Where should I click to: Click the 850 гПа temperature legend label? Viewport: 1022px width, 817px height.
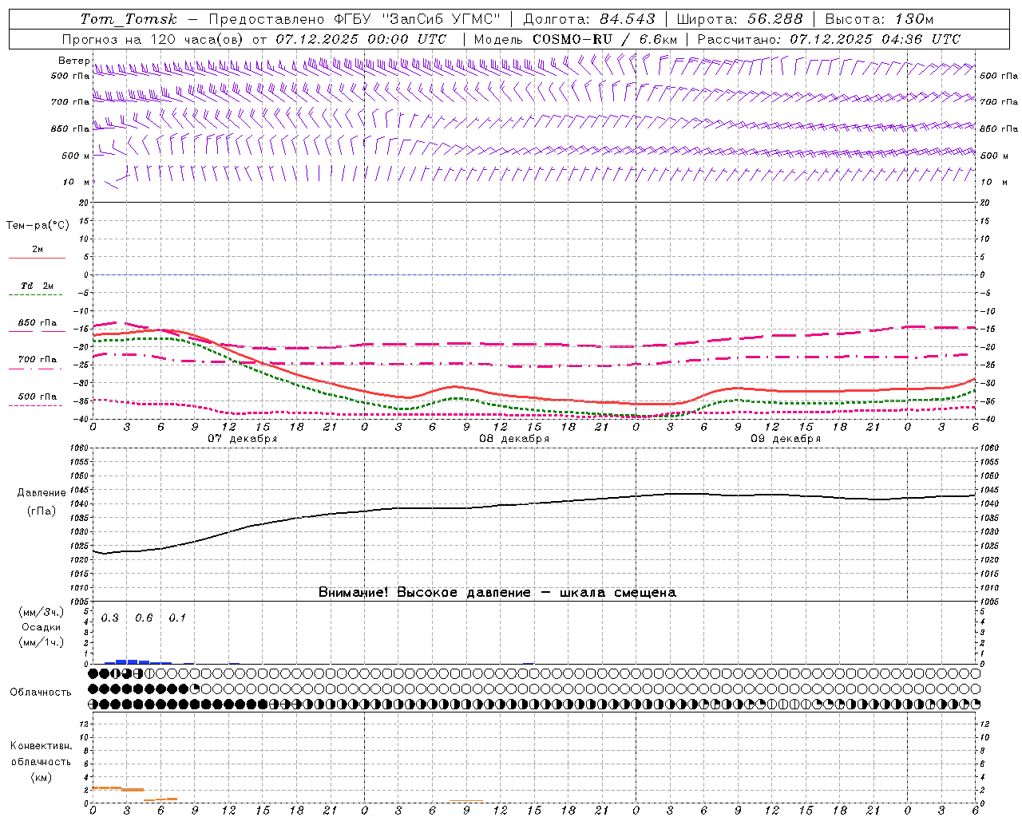[x=37, y=323]
